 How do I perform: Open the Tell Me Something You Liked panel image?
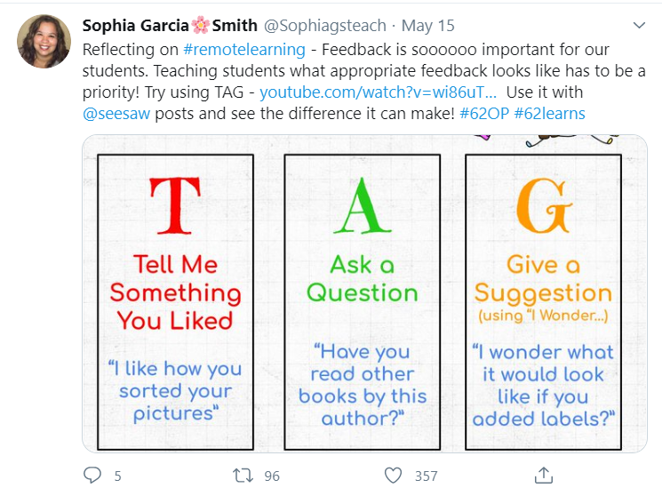click(x=176, y=302)
